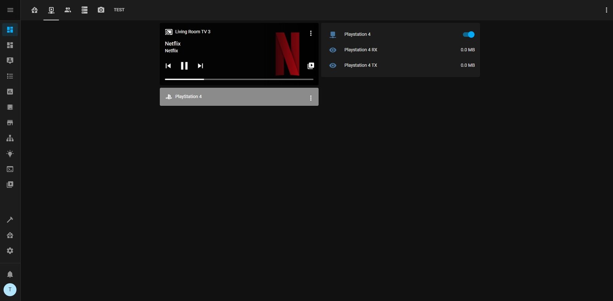Switch to the people view tab
Image resolution: width=613 pixels, height=301 pixels.
(68, 10)
